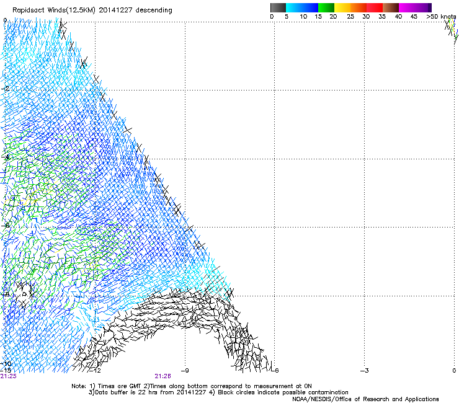
Task: Click the longitude label '-9' on bottom axis
Action: click(185, 371)
